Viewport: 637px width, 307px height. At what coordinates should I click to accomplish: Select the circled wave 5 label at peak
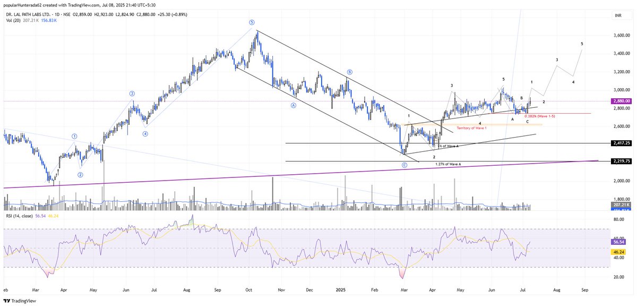[x=252, y=22]
